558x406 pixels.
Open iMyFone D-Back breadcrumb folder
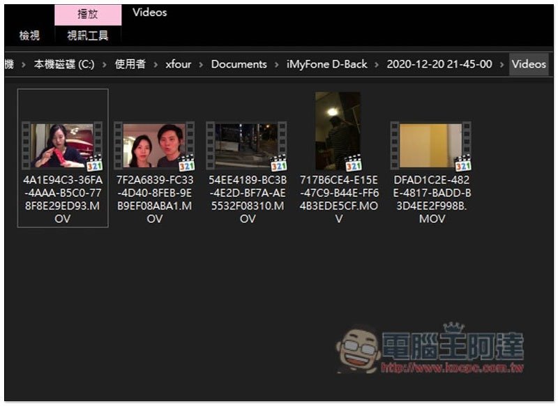click(x=326, y=64)
